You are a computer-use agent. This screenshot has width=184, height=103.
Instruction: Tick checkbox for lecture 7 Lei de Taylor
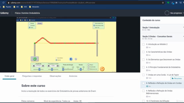click(143, 75)
